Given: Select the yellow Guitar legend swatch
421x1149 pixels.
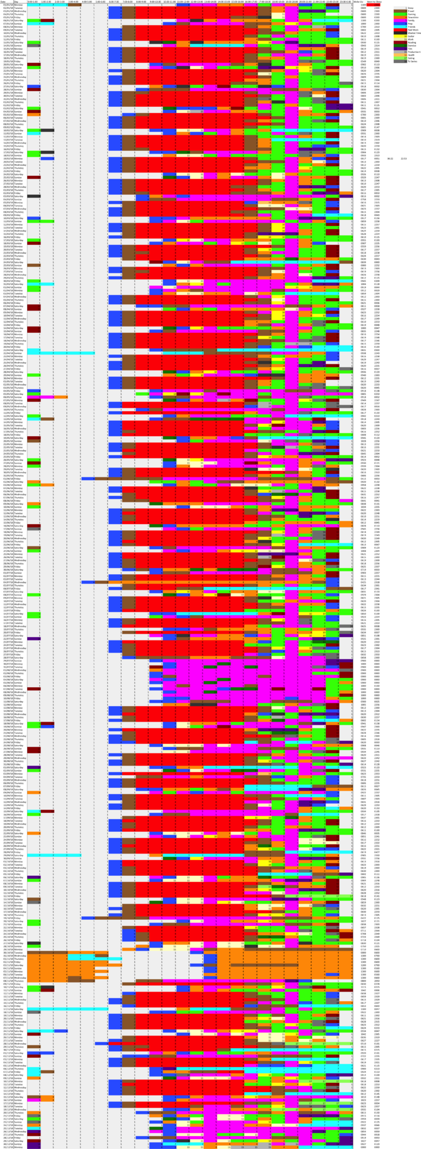Looking at the screenshot, I should (400, 36).
